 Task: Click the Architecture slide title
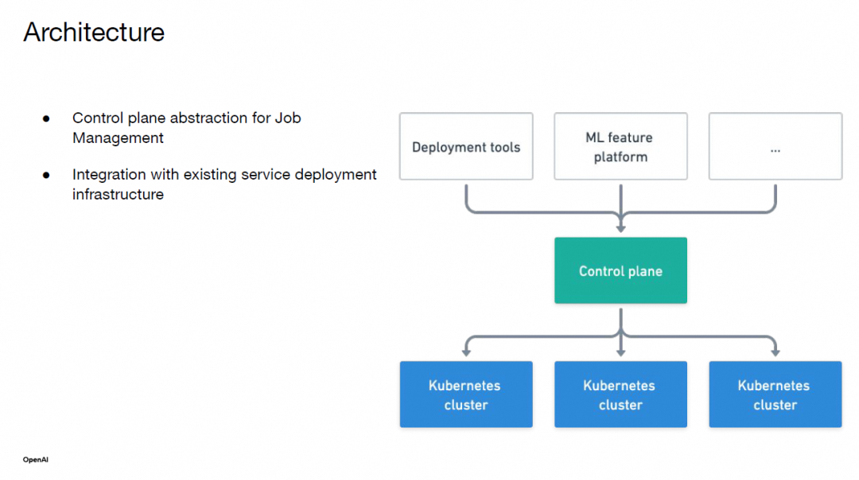tap(94, 32)
